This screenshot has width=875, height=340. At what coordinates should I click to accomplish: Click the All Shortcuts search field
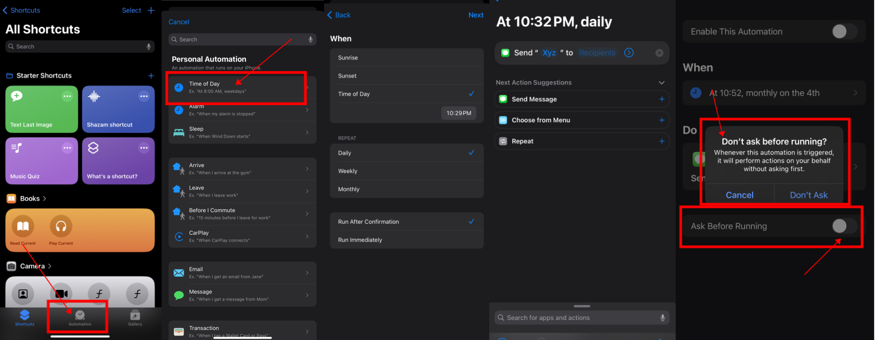point(80,46)
